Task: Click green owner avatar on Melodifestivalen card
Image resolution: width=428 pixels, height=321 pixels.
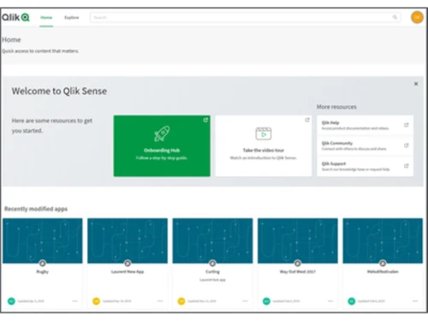Action: 352,301
